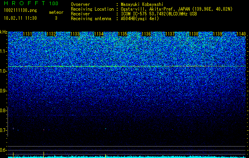The height and width of the screenshot is (158, 249).
Task: Click the yellow meteor marker after 1134
Action: pyautogui.click(x=105, y=156)
